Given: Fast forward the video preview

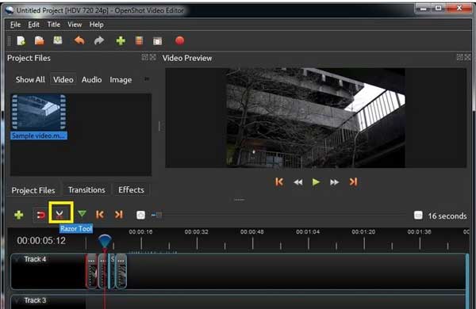Looking at the screenshot, I should tap(334, 182).
